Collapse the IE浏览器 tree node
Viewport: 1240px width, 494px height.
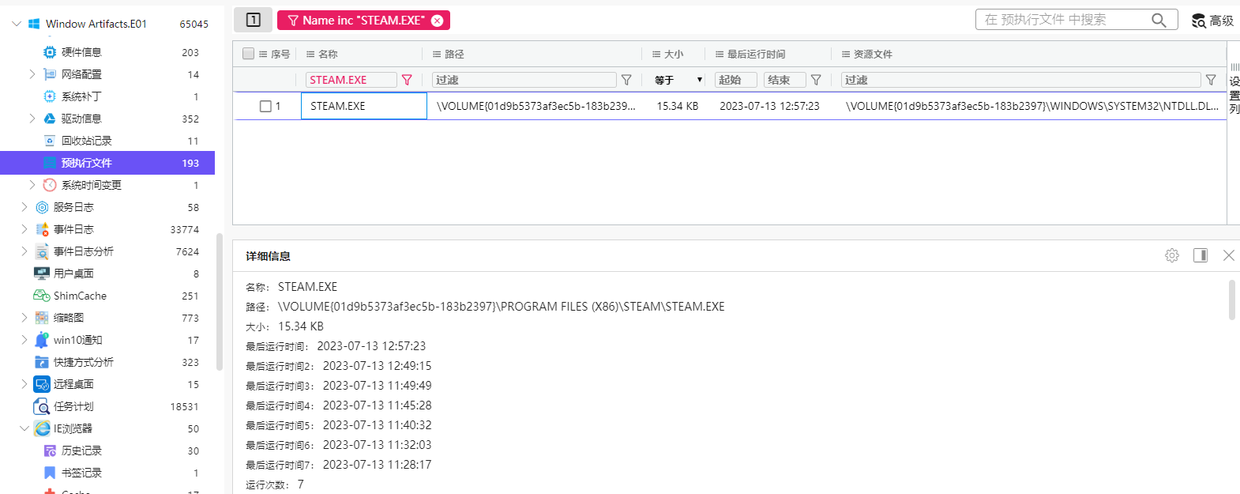[24, 428]
